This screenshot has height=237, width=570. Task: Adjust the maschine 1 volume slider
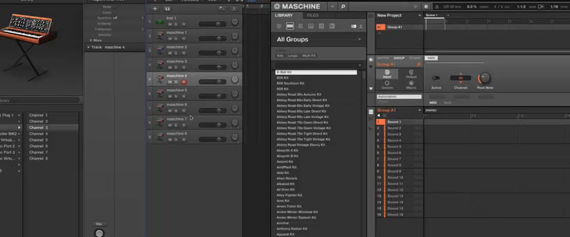click(213, 39)
